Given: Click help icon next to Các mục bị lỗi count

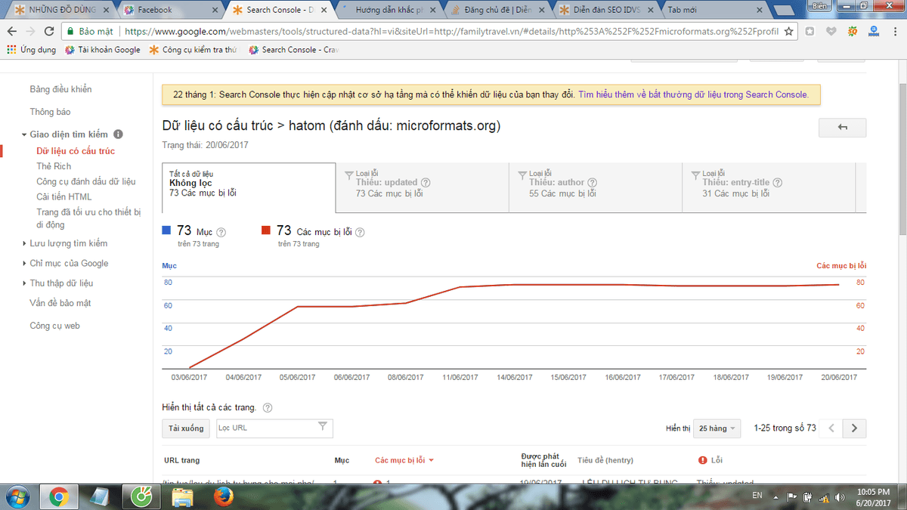Looking at the screenshot, I should pos(359,233).
